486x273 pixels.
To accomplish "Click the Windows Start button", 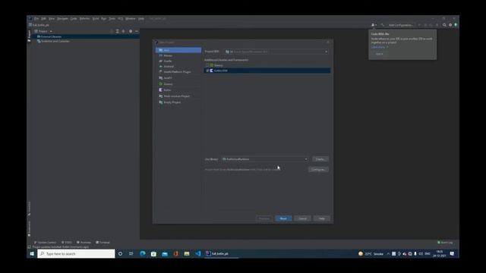I will click(32, 254).
